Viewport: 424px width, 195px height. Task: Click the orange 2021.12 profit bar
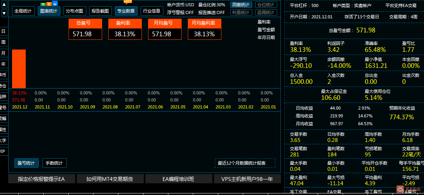(x=19, y=69)
